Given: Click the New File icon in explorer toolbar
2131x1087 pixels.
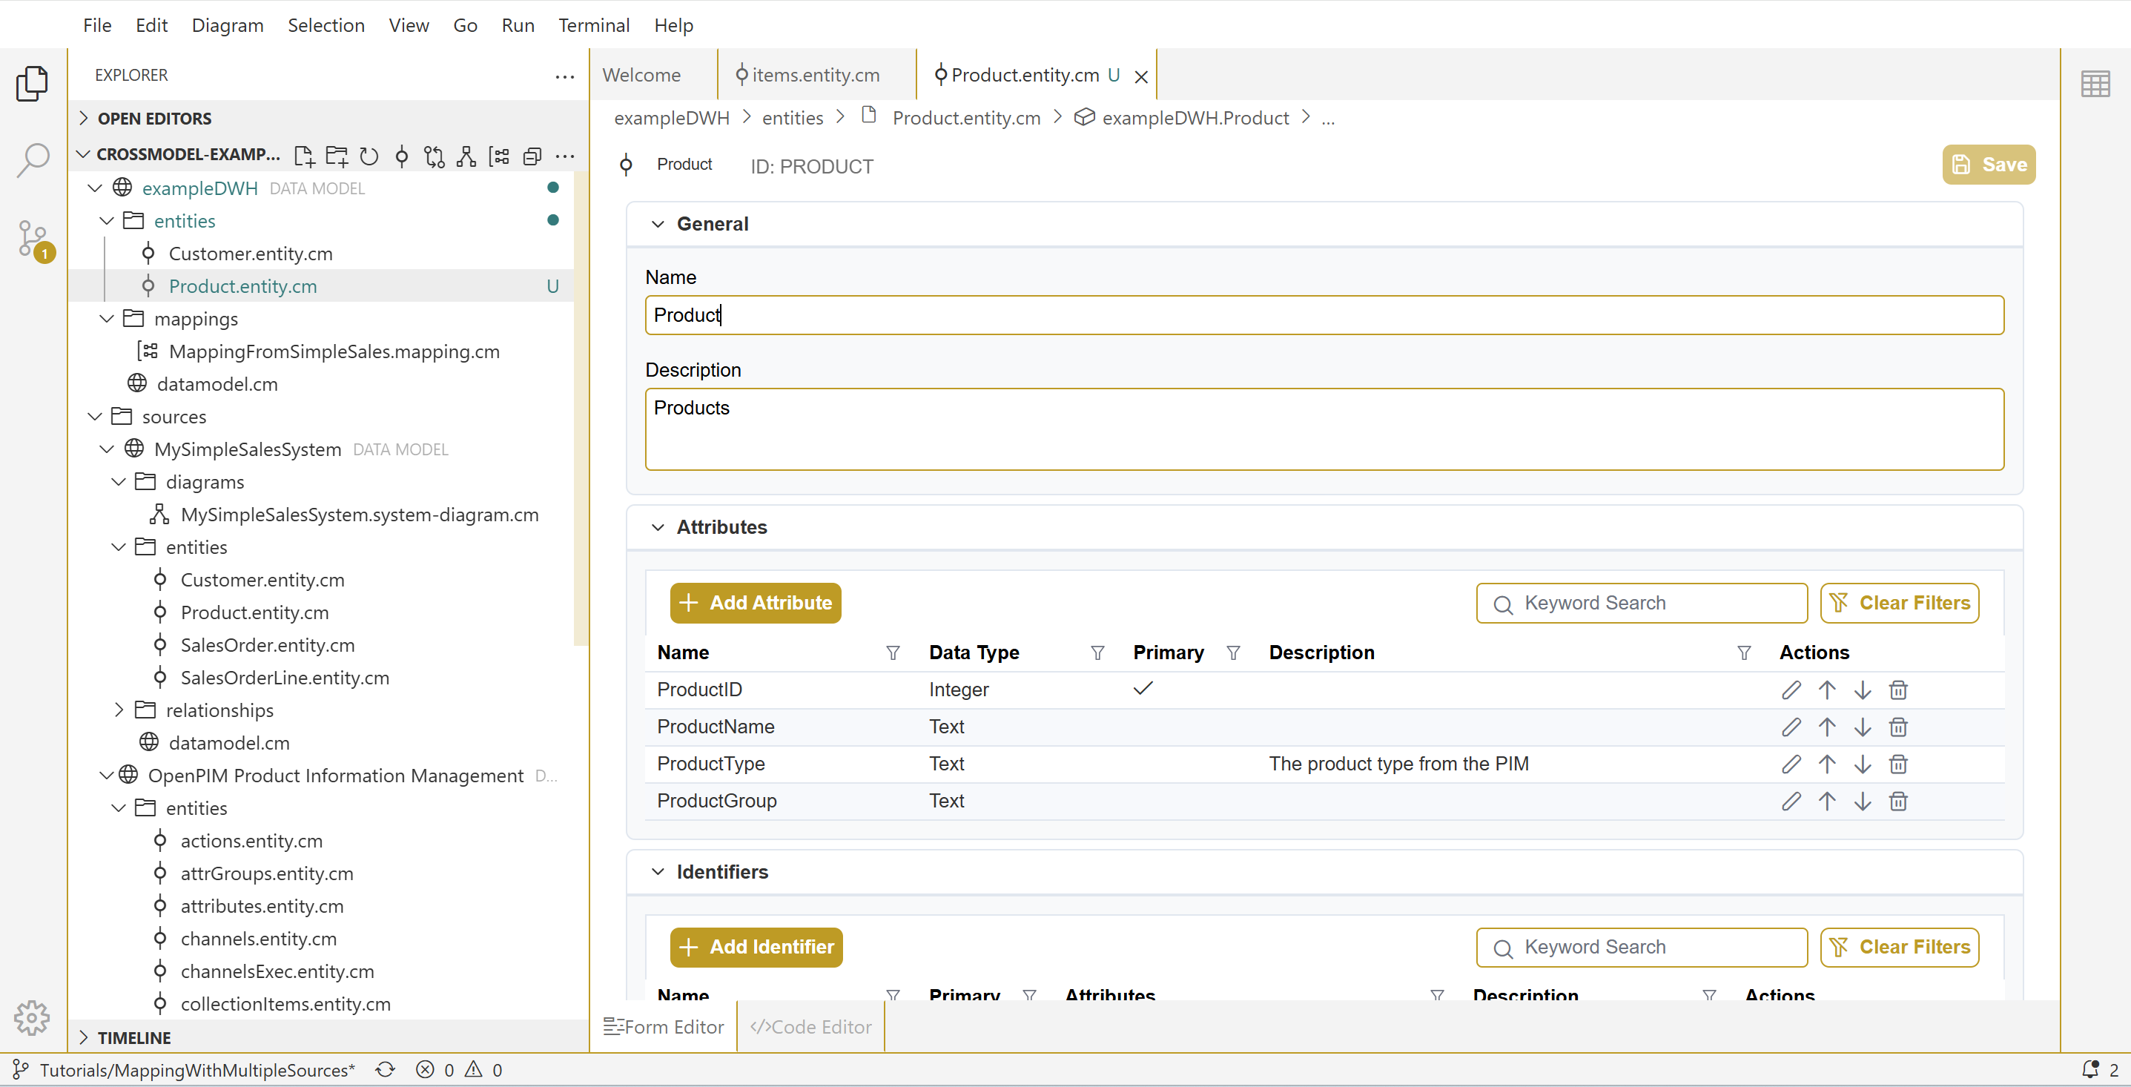Looking at the screenshot, I should tap(303, 156).
